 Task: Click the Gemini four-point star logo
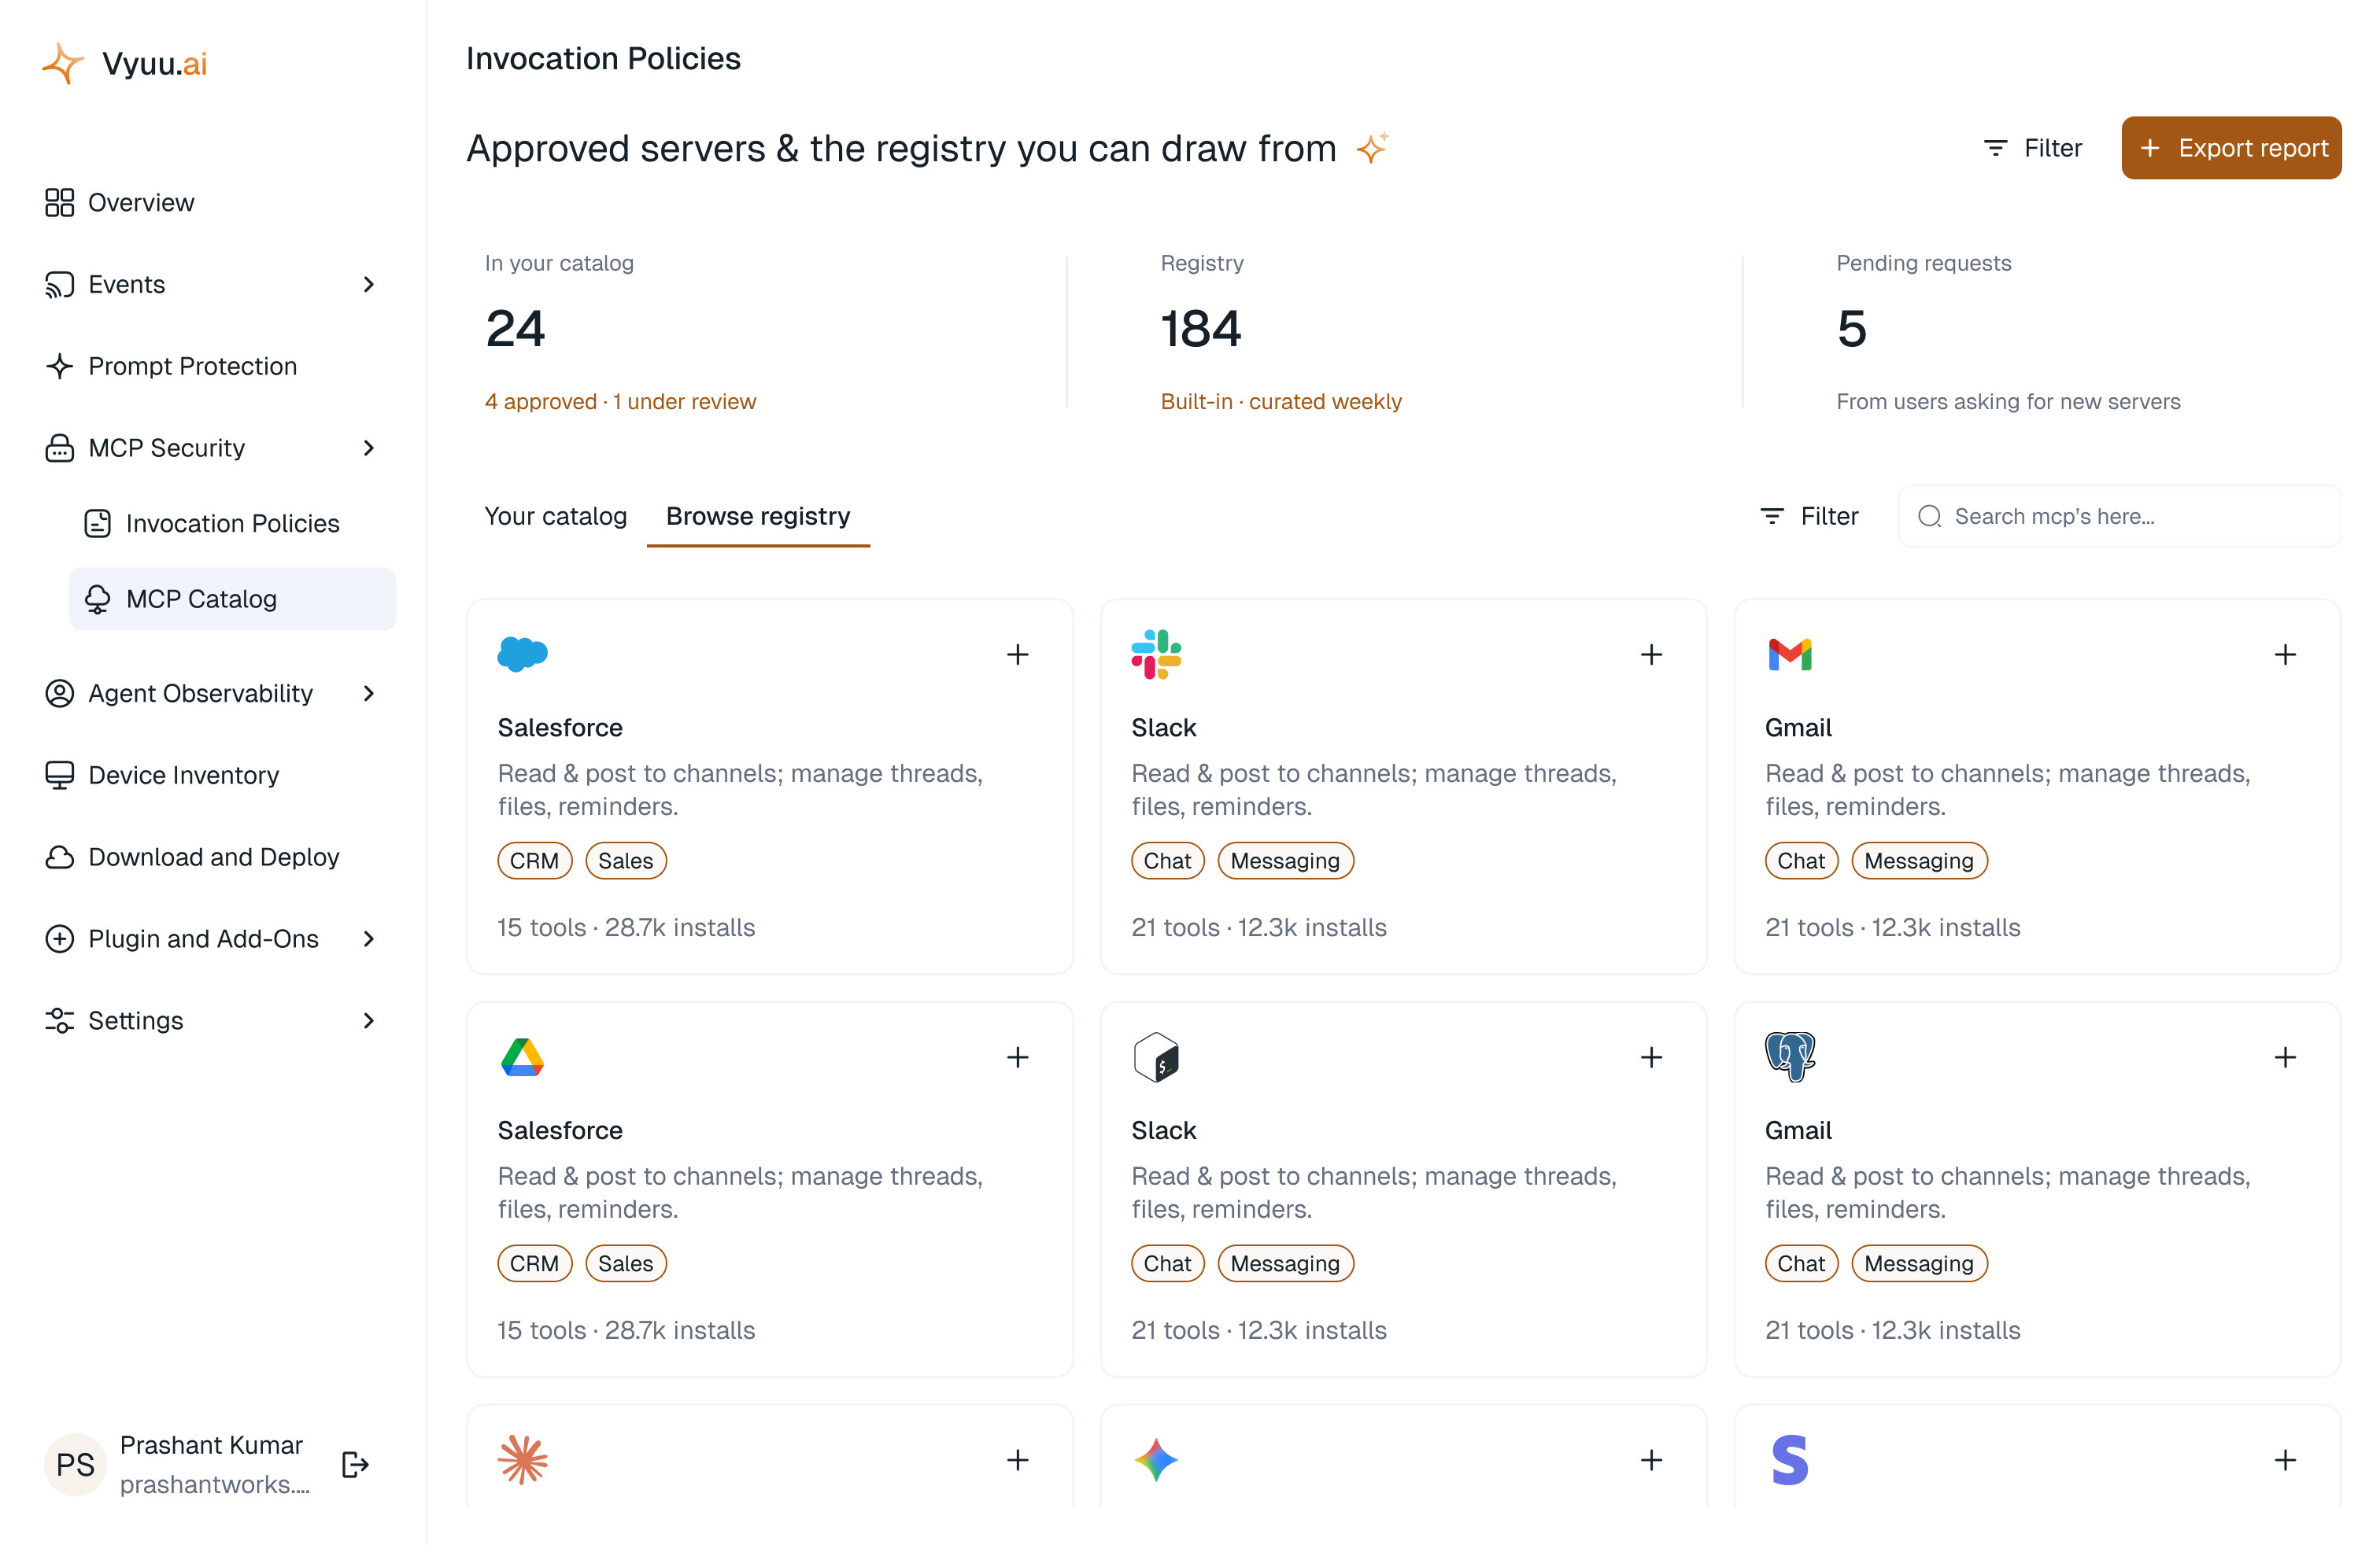coord(1156,1459)
